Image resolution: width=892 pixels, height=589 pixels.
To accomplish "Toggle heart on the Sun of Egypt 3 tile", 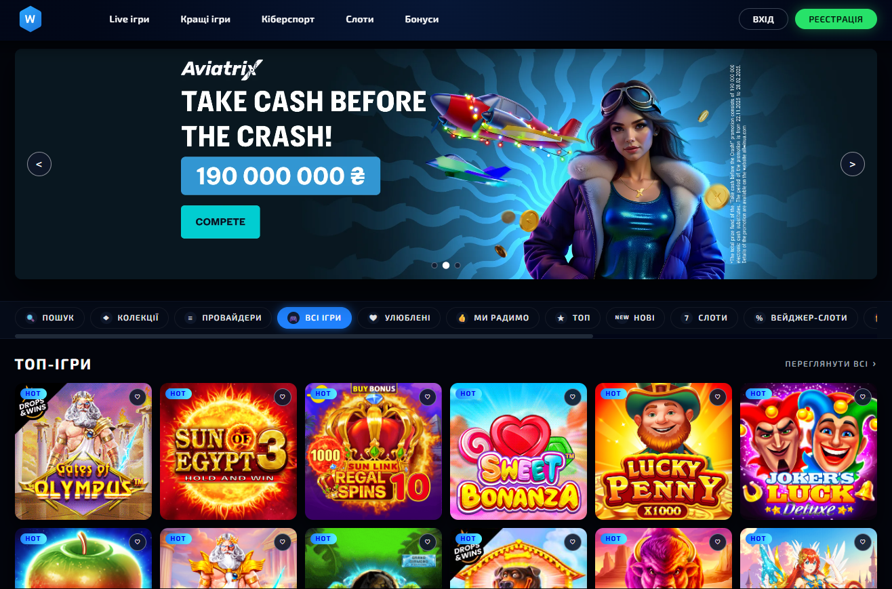I will [283, 397].
